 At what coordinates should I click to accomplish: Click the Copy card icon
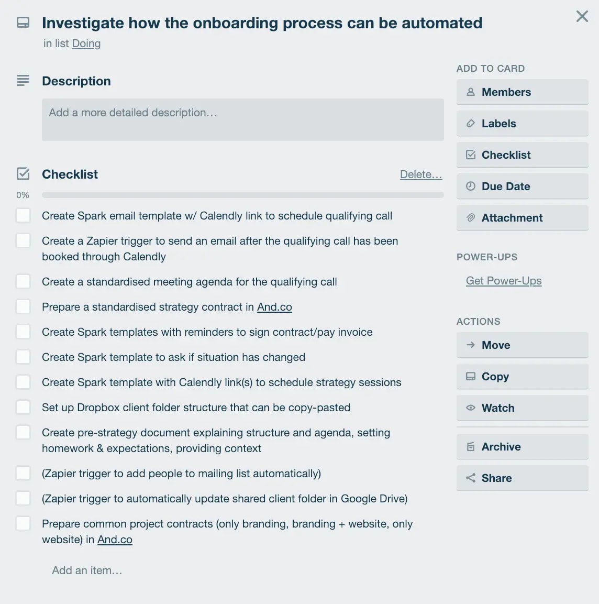point(471,376)
